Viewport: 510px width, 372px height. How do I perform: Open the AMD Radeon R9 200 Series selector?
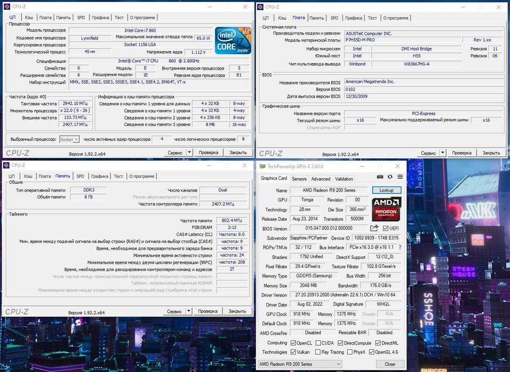point(299,364)
